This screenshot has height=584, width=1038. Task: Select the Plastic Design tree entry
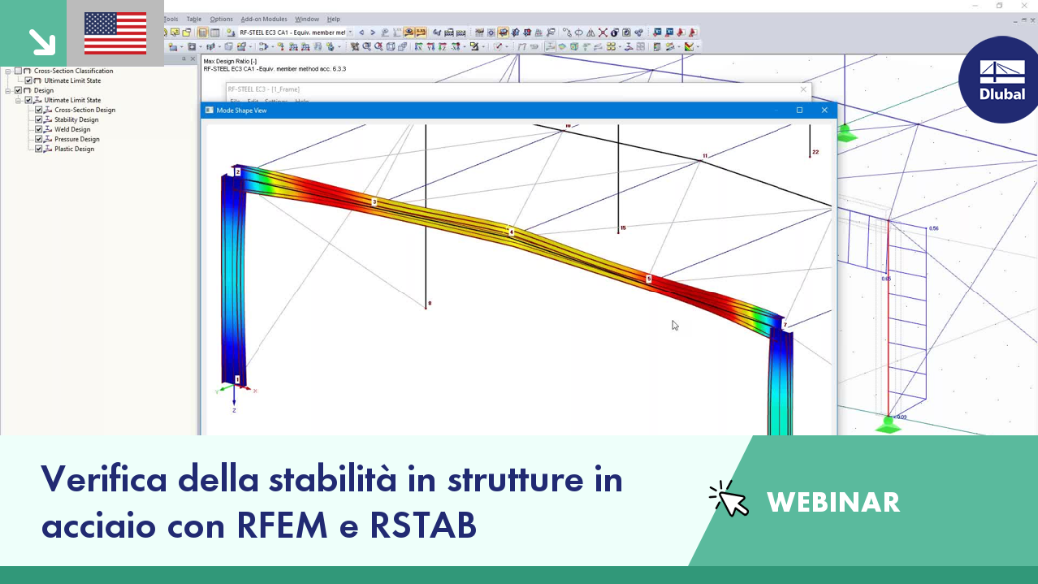click(74, 149)
